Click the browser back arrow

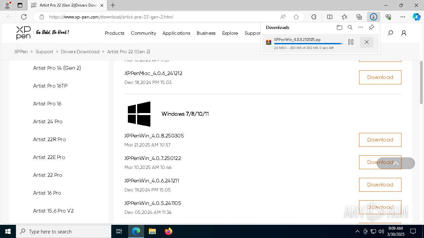coord(9,17)
